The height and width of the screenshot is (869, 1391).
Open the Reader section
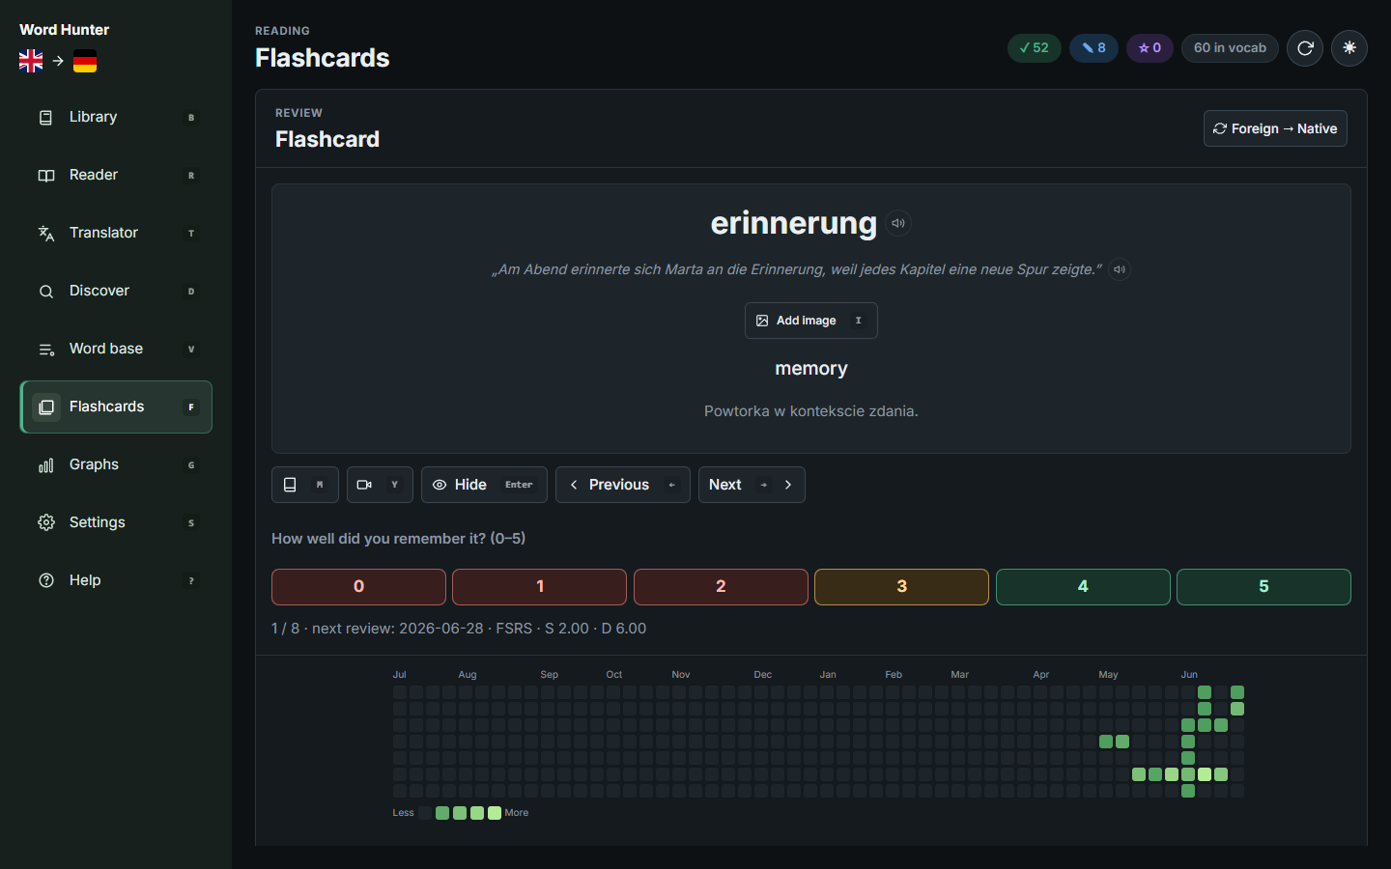coord(116,175)
